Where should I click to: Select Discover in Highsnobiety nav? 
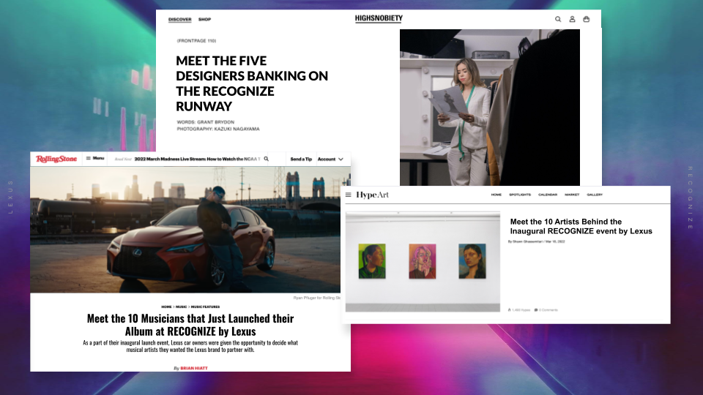tap(180, 19)
